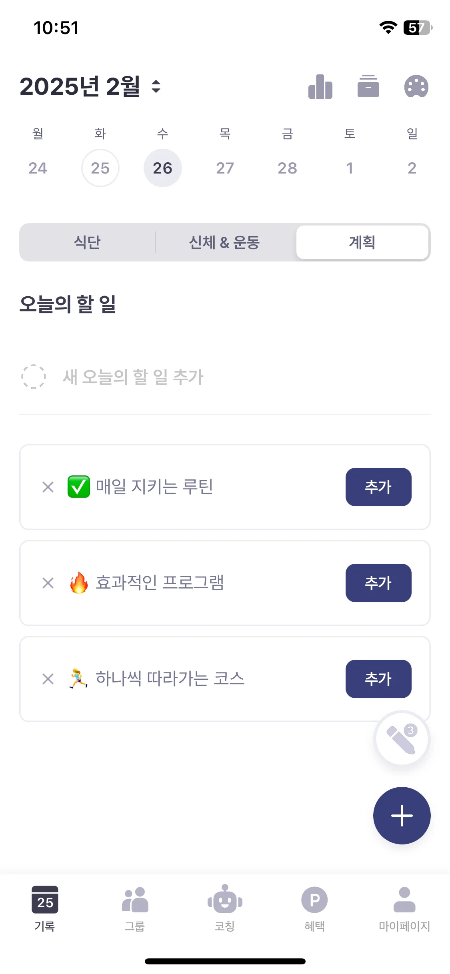Image resolution: width=450 pixels, height=974 pixels.
Task: Open the archive box icon
Action: click(x=368, y=86)
